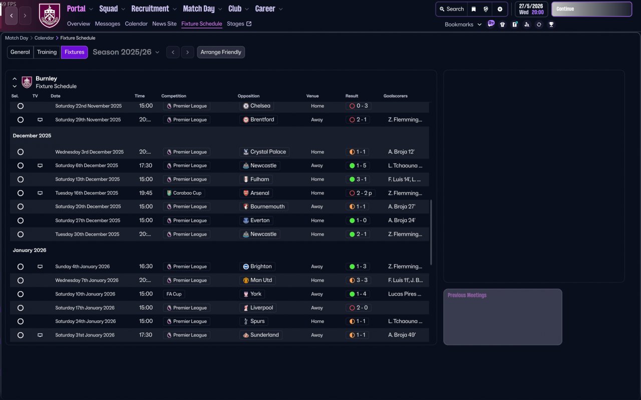This screenshot has width=641, height=400.
Task: Select radio button for Fulham fixture
Action: 21,179
